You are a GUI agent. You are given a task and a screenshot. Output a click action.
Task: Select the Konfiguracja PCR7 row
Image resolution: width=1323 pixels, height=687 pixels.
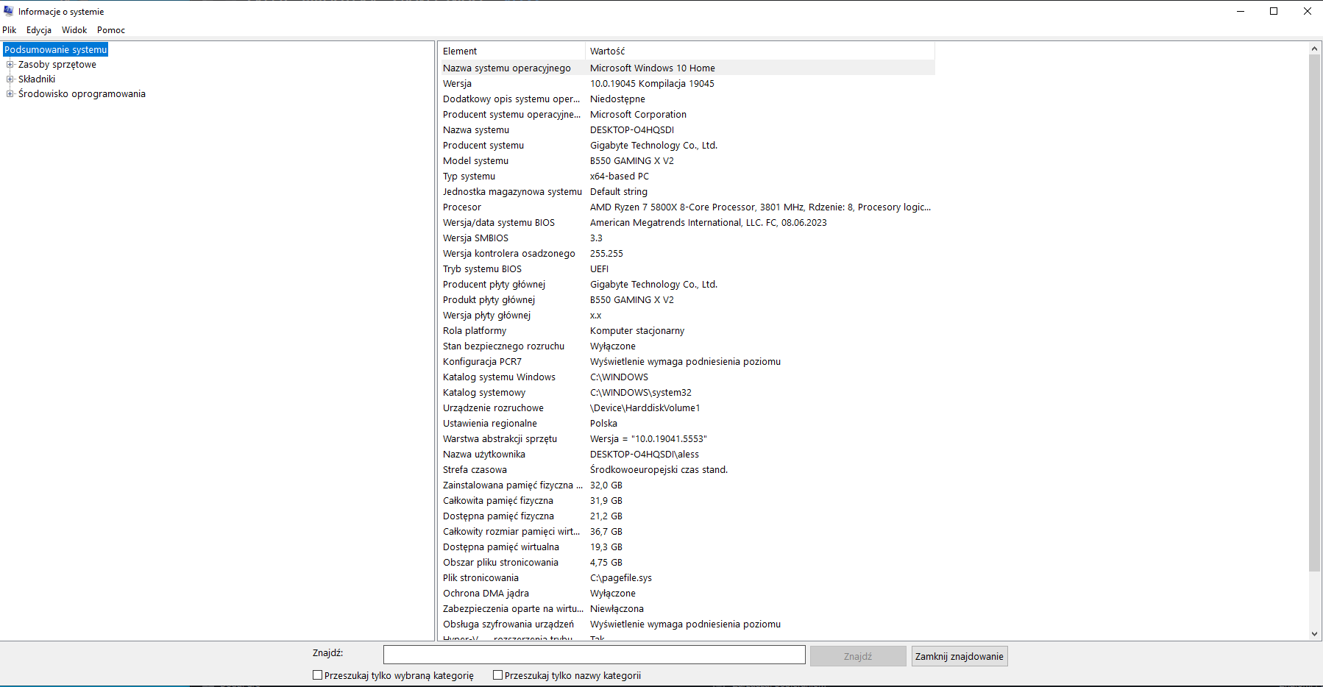coord(687,361)
